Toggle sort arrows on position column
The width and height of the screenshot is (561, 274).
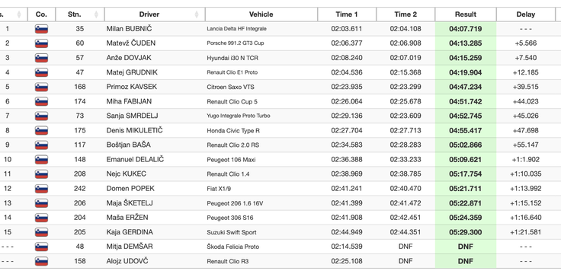tap(19, 14)
